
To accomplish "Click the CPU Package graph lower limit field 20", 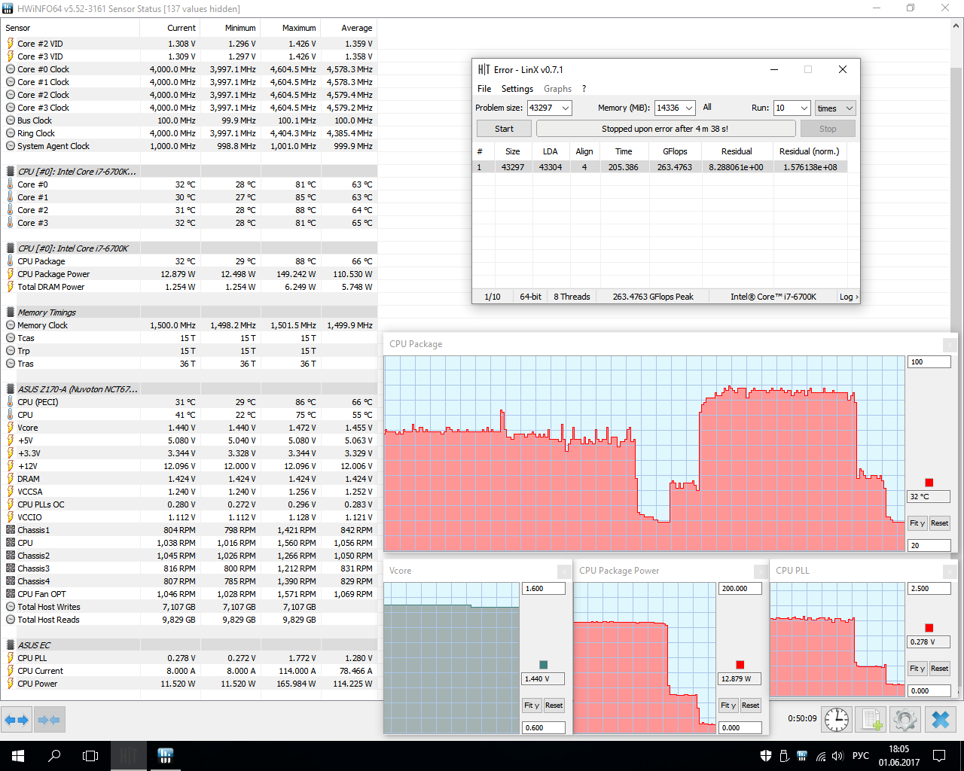I will tap(929, 546).
